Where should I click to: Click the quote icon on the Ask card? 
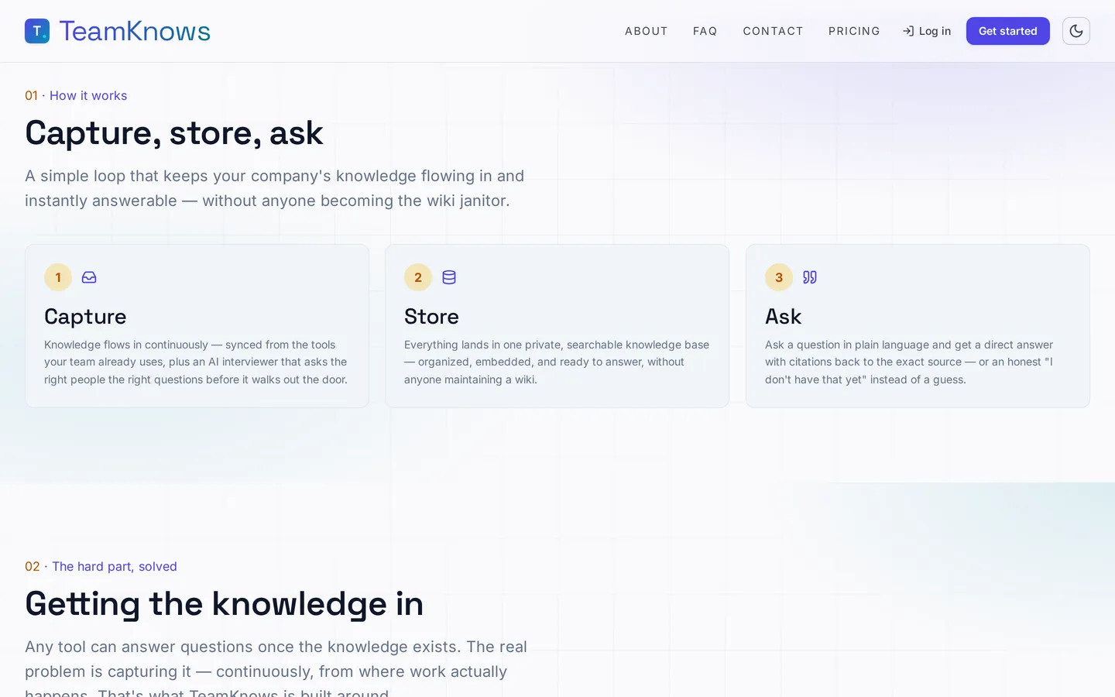(x=810, y=277)
